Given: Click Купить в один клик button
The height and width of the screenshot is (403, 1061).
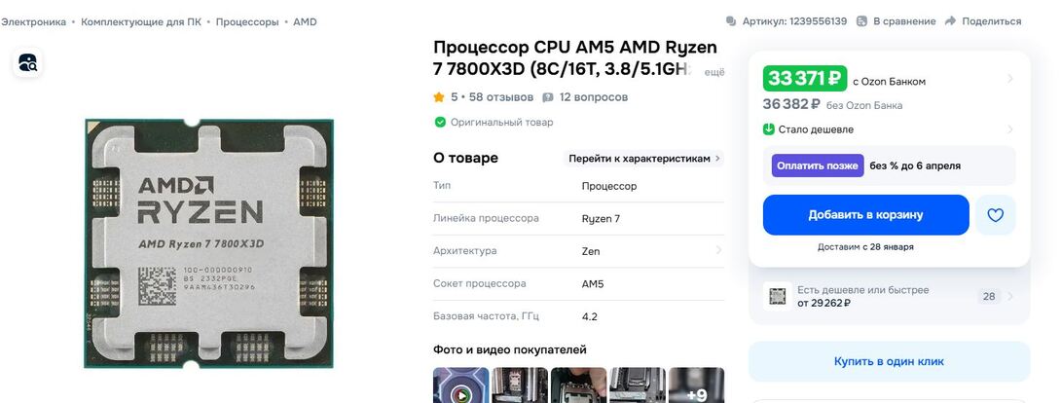Looking at the screenshot, I should [889, 361].
